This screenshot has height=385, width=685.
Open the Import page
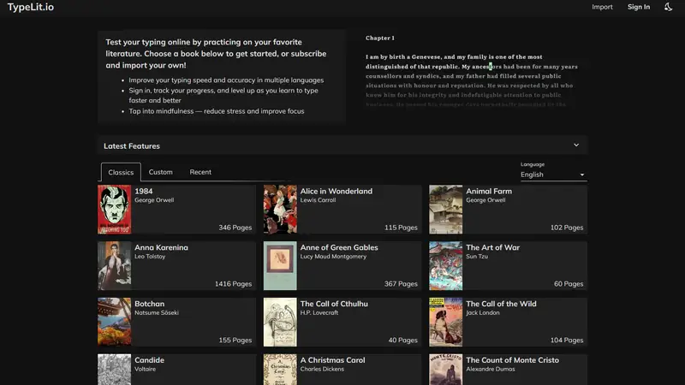602,7
